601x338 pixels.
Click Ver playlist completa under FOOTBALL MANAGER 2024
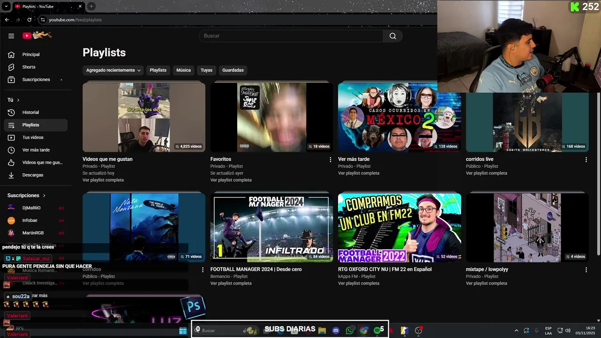point(231,284)
